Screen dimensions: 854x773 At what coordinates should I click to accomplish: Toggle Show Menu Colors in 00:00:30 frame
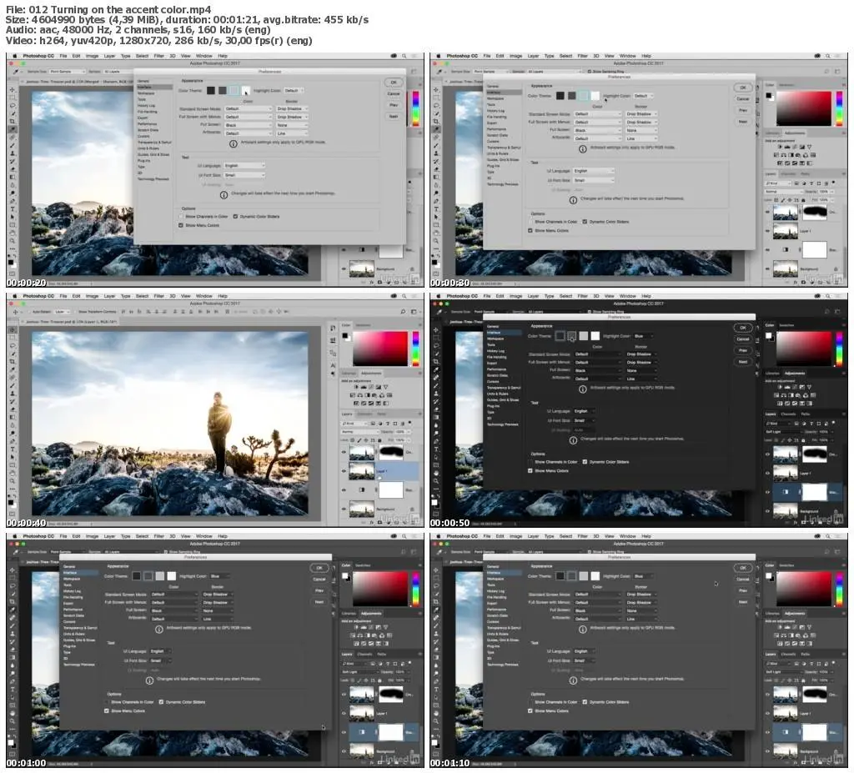click(530, 230)
